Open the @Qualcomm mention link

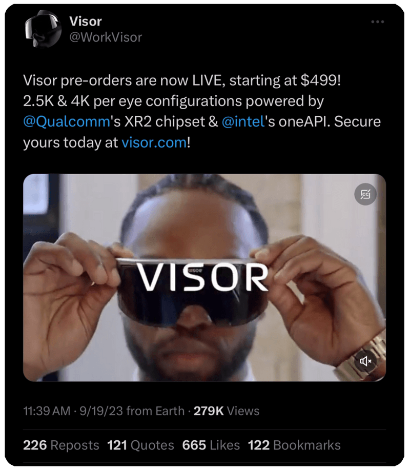coord(67,121)
